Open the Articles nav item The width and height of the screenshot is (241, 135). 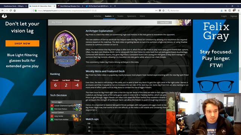98,16
